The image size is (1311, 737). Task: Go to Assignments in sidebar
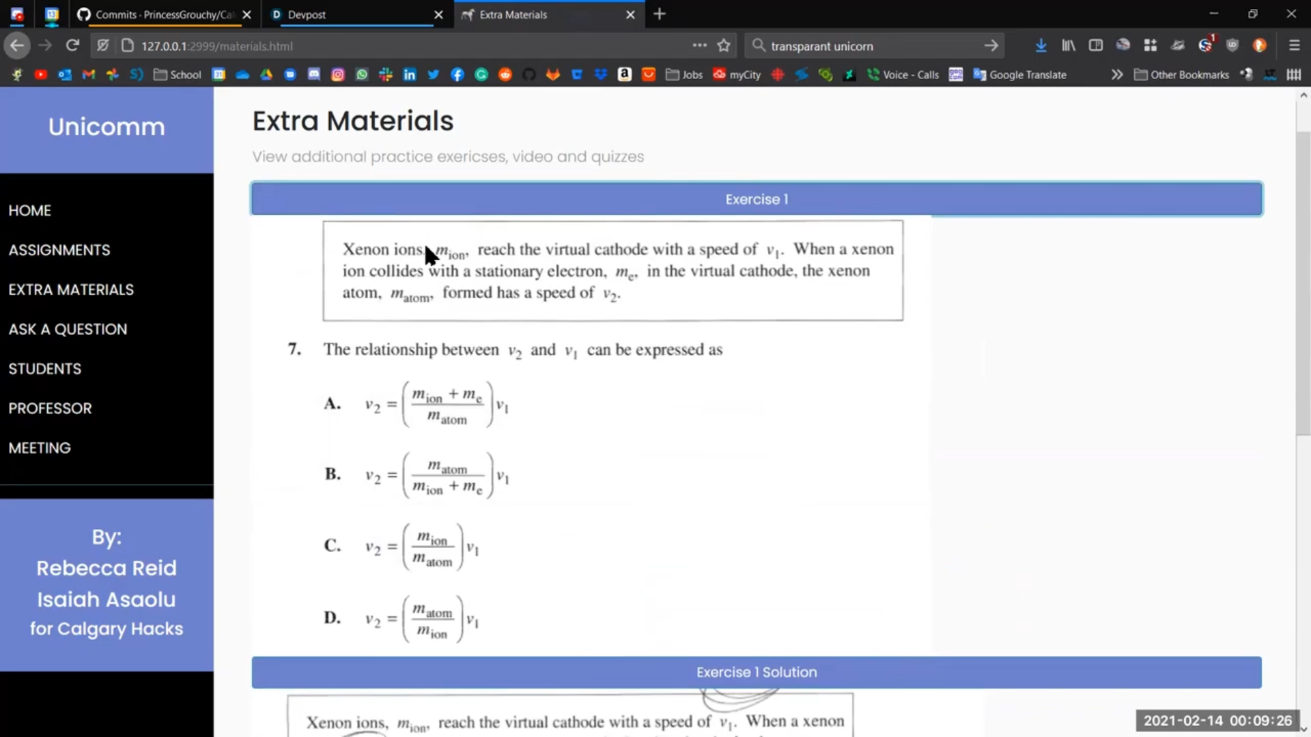click(x=59, y=250)
